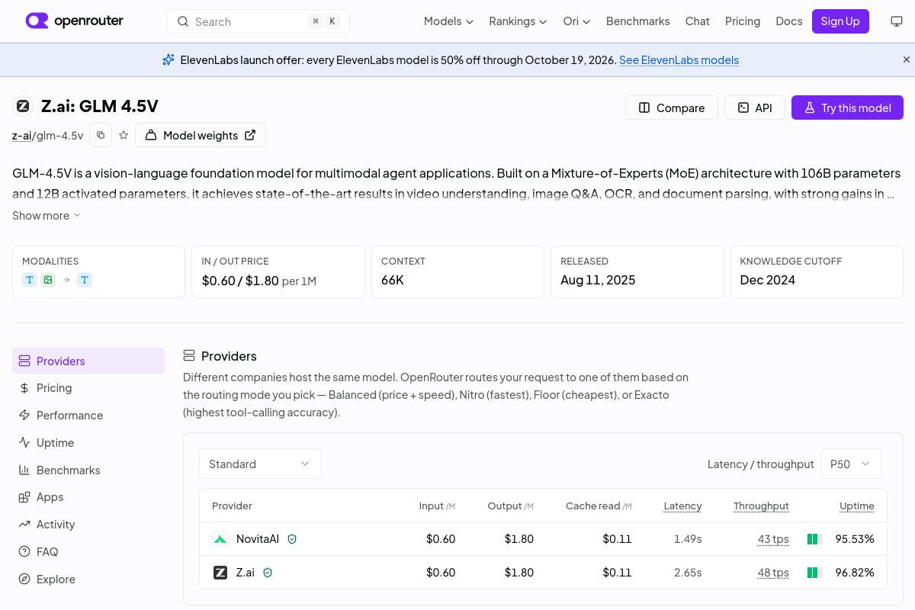Viewport: 915px width, 610px height.
Task: Click the Providers section heading icon
Action: (189, 356)
